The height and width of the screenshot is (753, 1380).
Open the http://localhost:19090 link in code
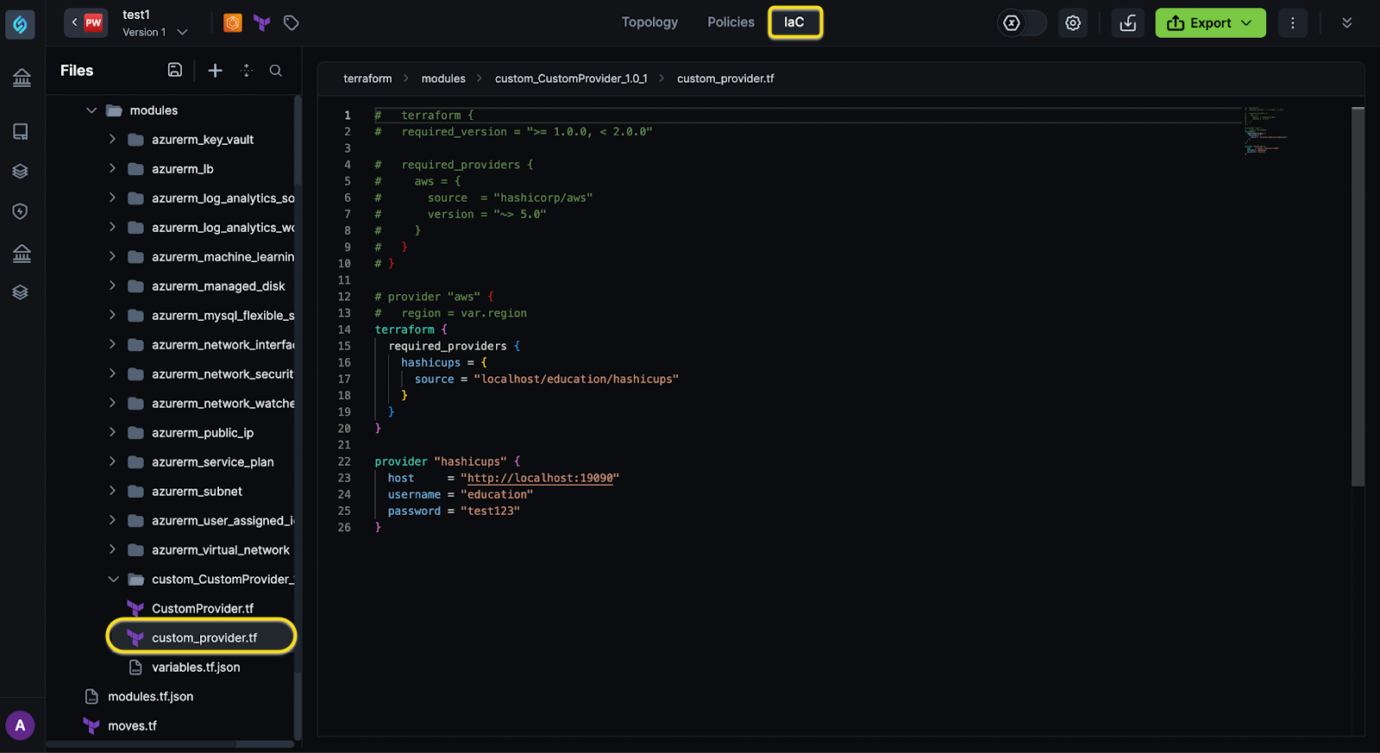[x=540, y=478]
